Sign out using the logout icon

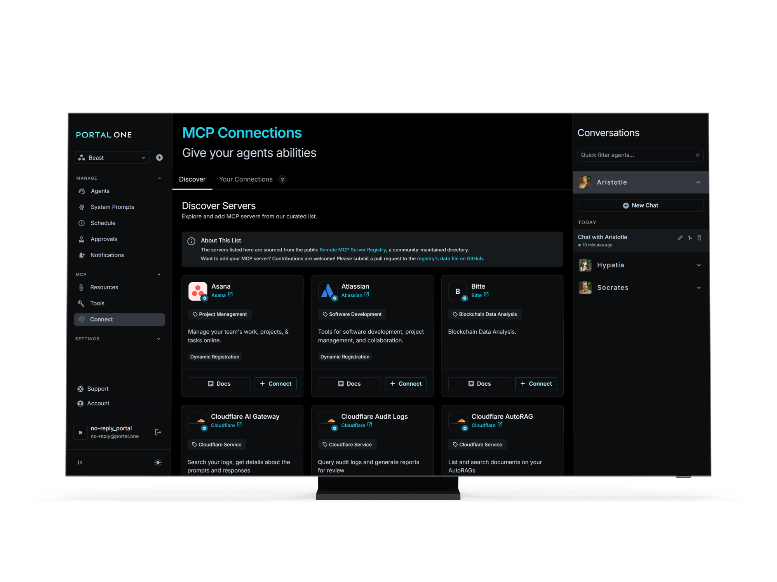coord(158,432)
